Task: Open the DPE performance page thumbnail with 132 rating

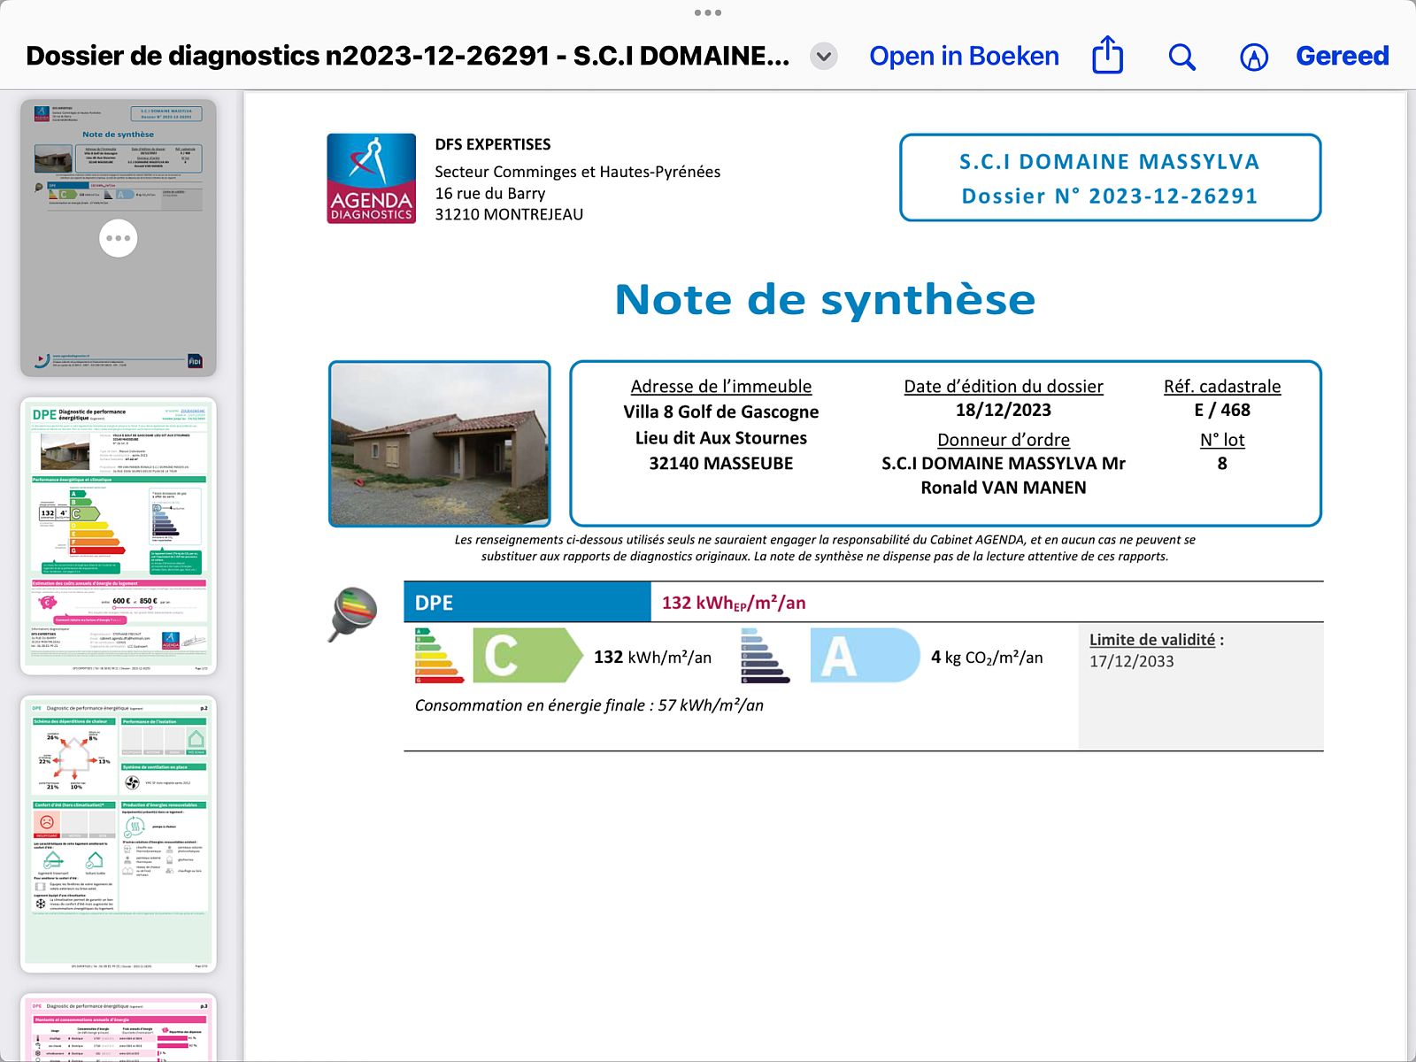Action: (x=119, y=536)
